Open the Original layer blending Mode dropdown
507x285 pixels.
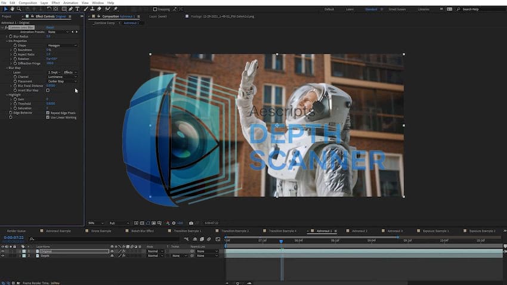point(155,251)
